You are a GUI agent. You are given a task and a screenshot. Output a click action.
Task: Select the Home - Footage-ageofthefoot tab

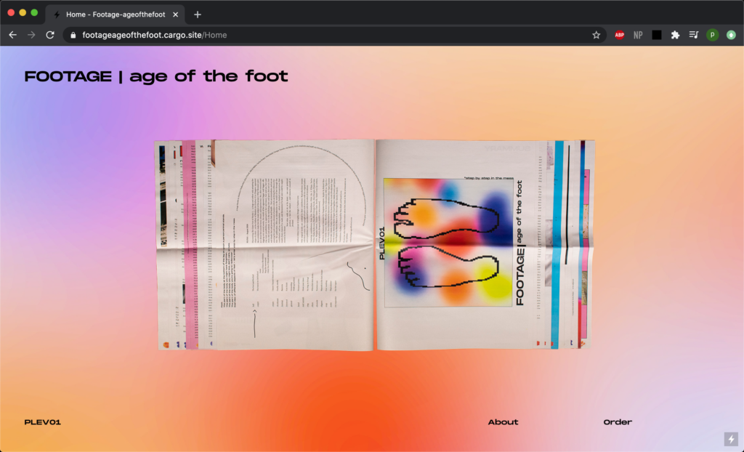[x=113, y=15]
